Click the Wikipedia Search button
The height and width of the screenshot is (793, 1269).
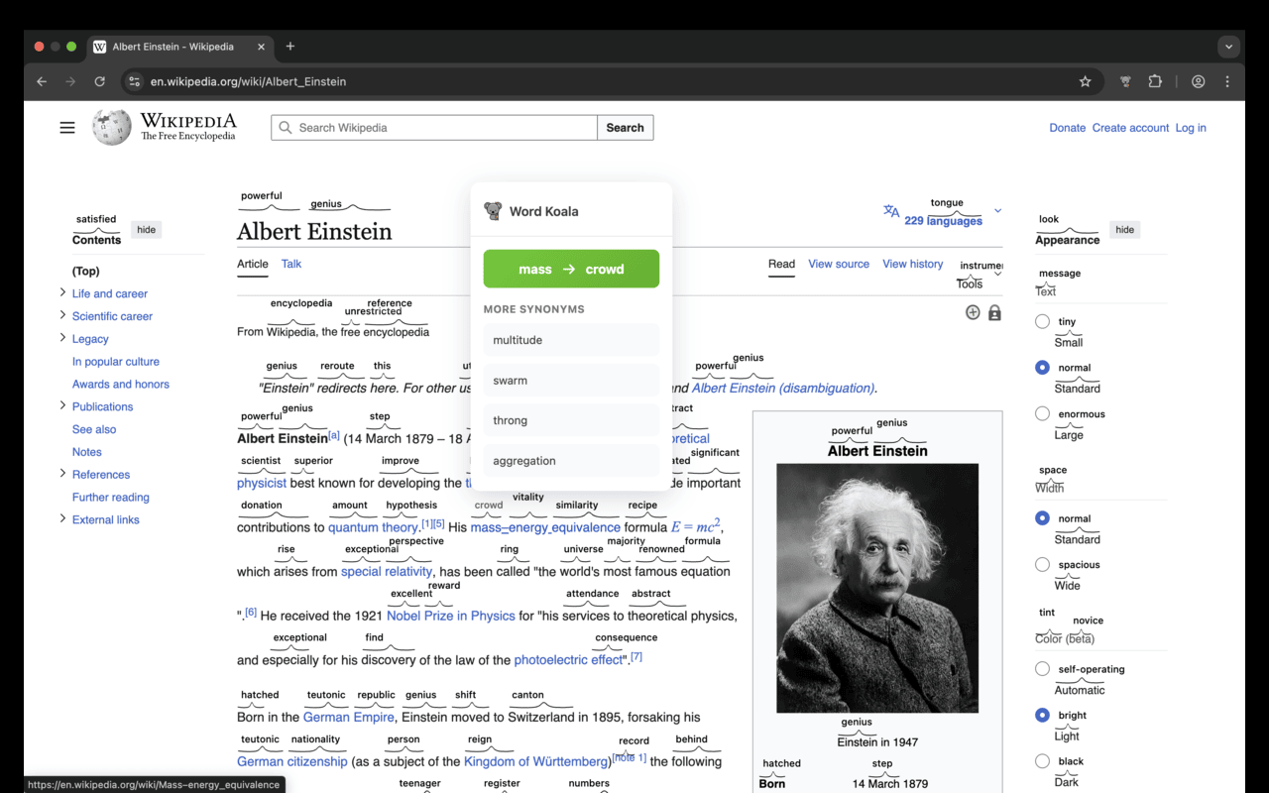(626, 128)
